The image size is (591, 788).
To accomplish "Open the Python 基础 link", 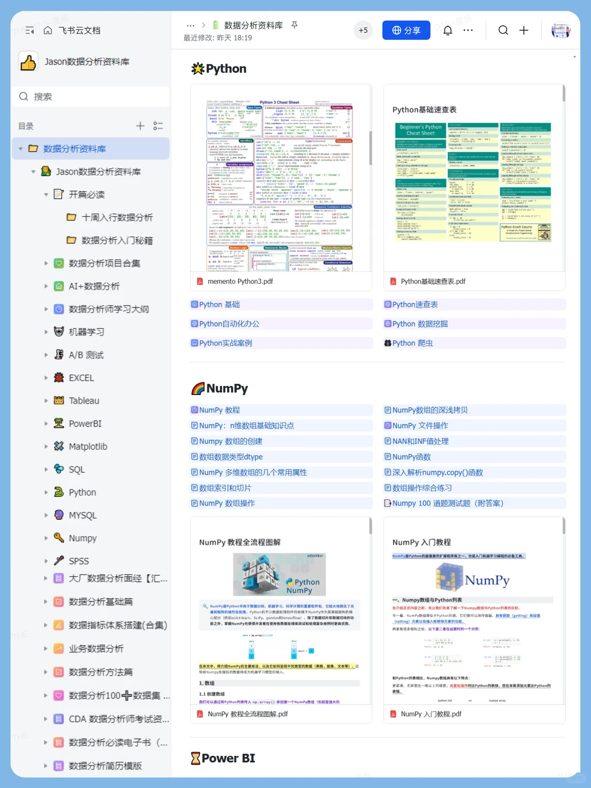I will pos(219,304).
